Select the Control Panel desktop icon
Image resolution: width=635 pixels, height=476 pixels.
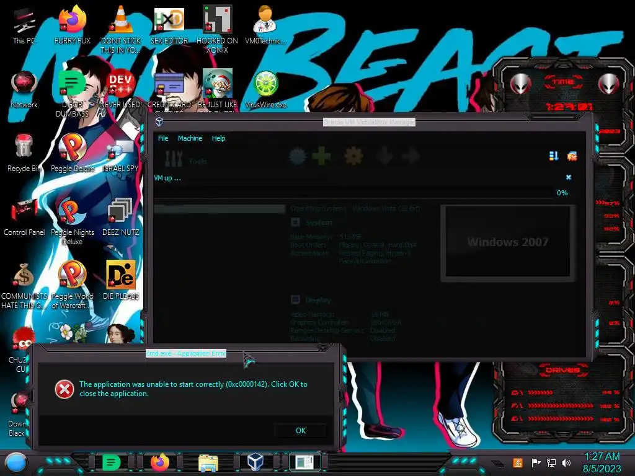(24, 218)
